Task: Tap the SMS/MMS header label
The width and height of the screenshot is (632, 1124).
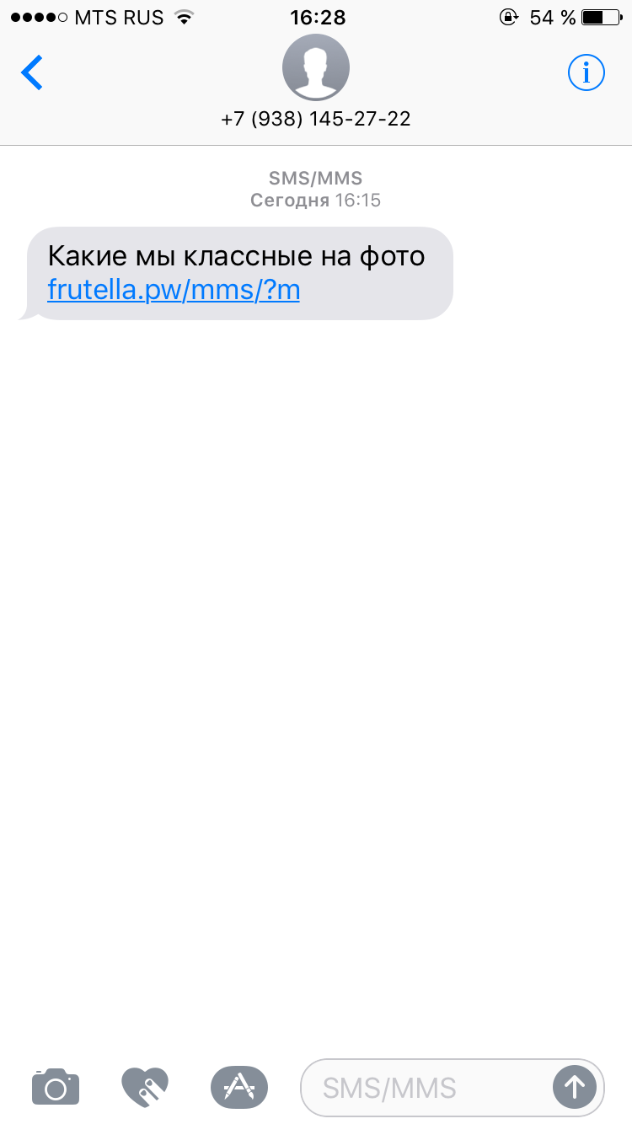Action: click(x=316, y=178)
